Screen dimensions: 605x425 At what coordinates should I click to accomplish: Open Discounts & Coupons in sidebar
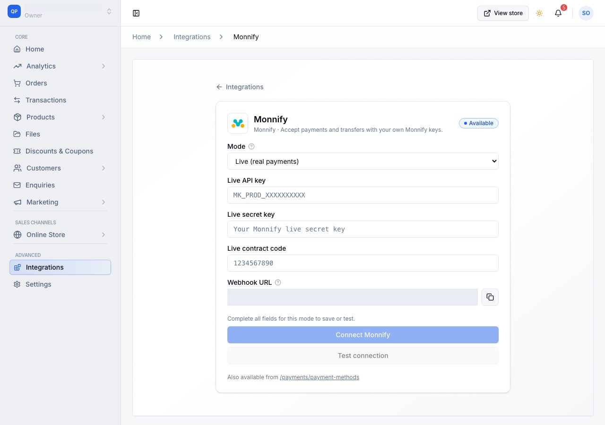tap(60, 151)
